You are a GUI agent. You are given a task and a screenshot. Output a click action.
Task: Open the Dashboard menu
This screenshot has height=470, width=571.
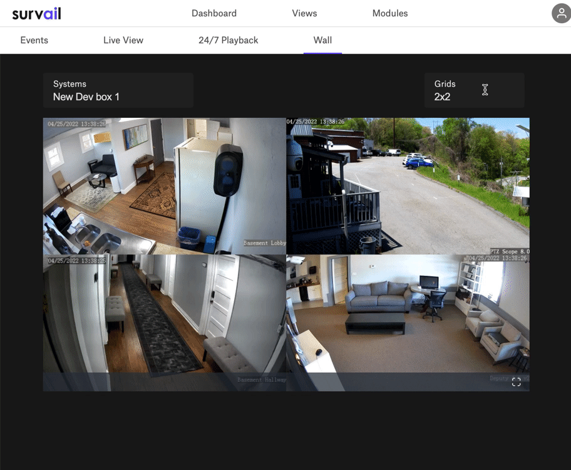tap(214, 13)
